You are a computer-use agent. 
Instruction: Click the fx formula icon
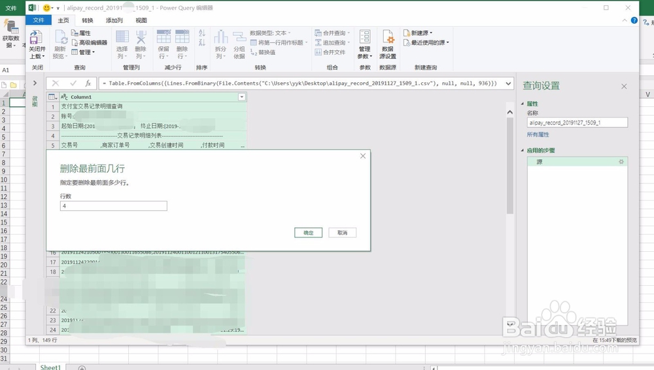88,84
